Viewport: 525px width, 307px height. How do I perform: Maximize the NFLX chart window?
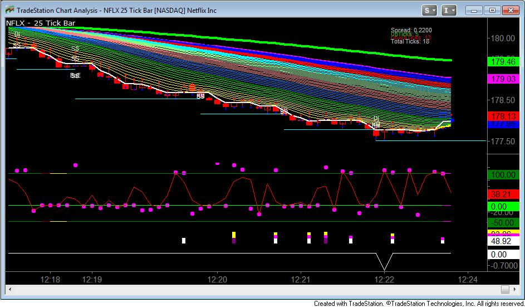coord(492,11)
